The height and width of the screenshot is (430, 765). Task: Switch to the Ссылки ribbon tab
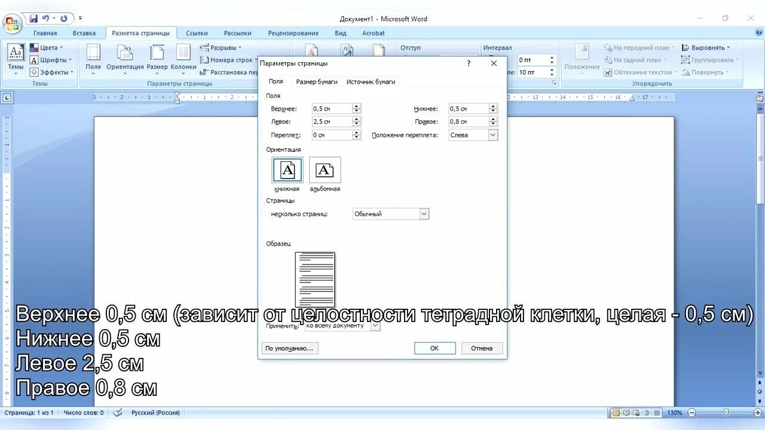[x=197, y=33]
